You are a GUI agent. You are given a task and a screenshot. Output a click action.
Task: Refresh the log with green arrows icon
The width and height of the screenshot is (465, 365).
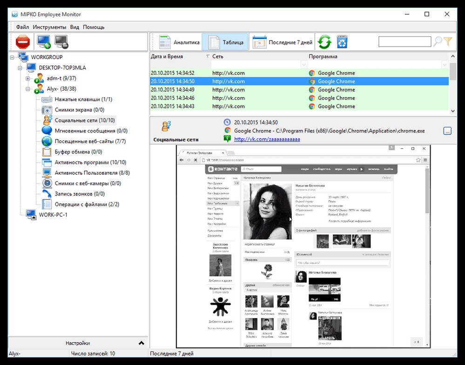(x=324, y=42)
